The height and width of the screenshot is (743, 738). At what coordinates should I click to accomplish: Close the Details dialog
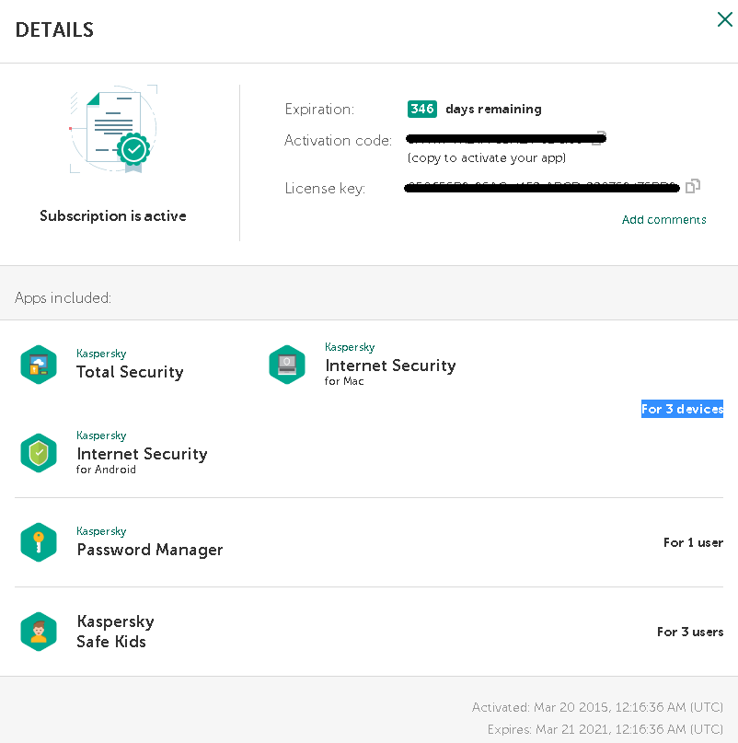tap(725, 19)
